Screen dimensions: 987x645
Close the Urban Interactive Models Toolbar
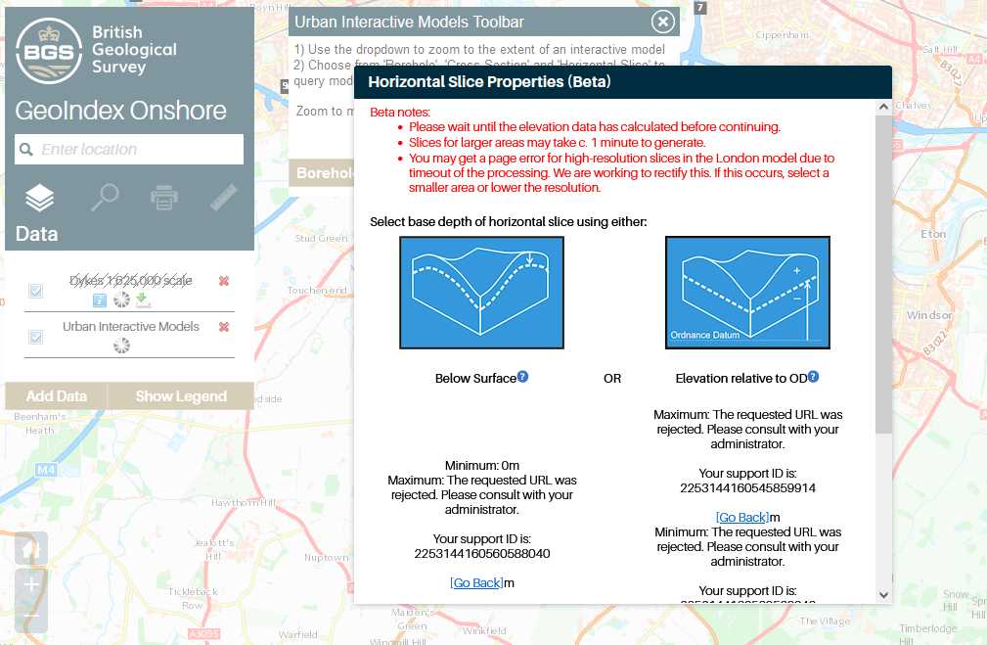tap(662, 22)
